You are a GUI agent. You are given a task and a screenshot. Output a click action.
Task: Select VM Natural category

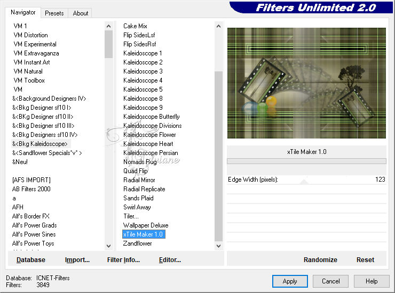point(28,71)
